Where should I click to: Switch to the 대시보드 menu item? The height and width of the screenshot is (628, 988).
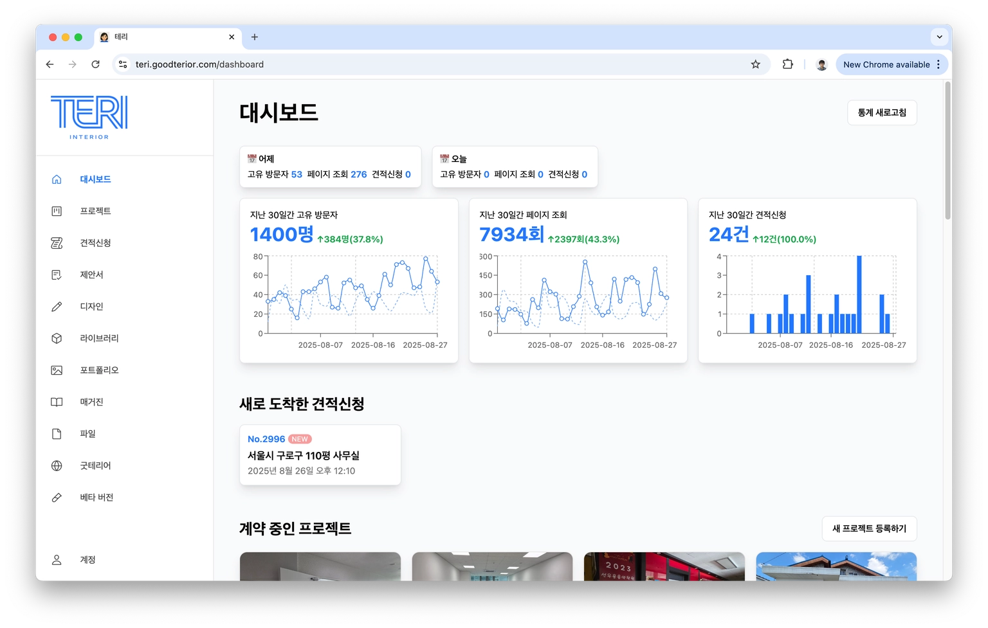(x=95, y=179)
